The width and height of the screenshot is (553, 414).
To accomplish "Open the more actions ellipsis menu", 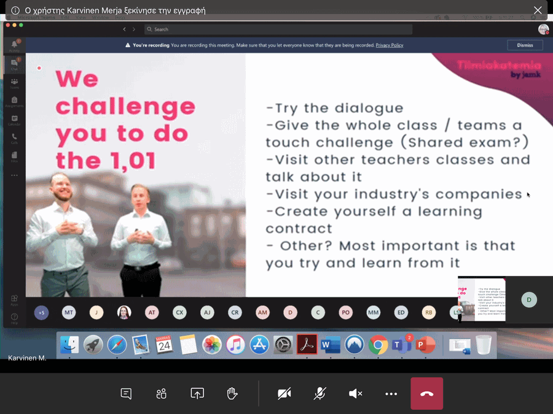I will pos(391,394).
